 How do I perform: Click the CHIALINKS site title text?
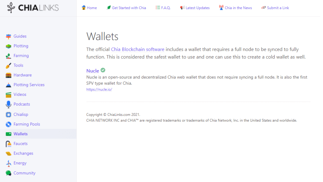(x=38, y=8)
